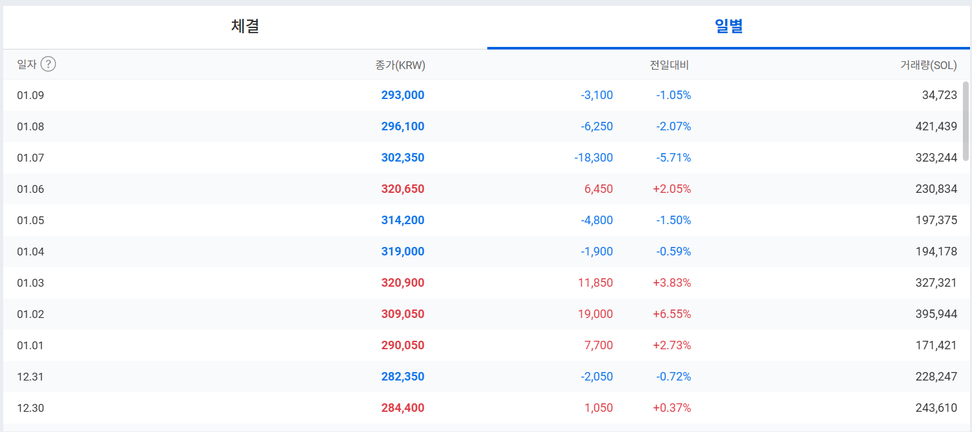Viewport: 972px width, 432px height.
Task: Click volume value 34,723
Action: pos(940,95)
